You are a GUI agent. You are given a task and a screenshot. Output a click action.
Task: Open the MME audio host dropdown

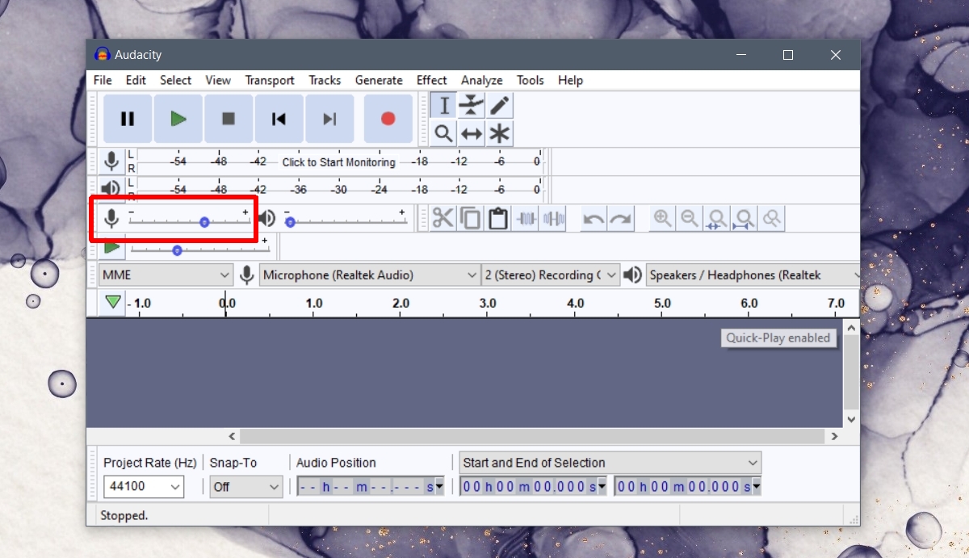click(166, 275)
